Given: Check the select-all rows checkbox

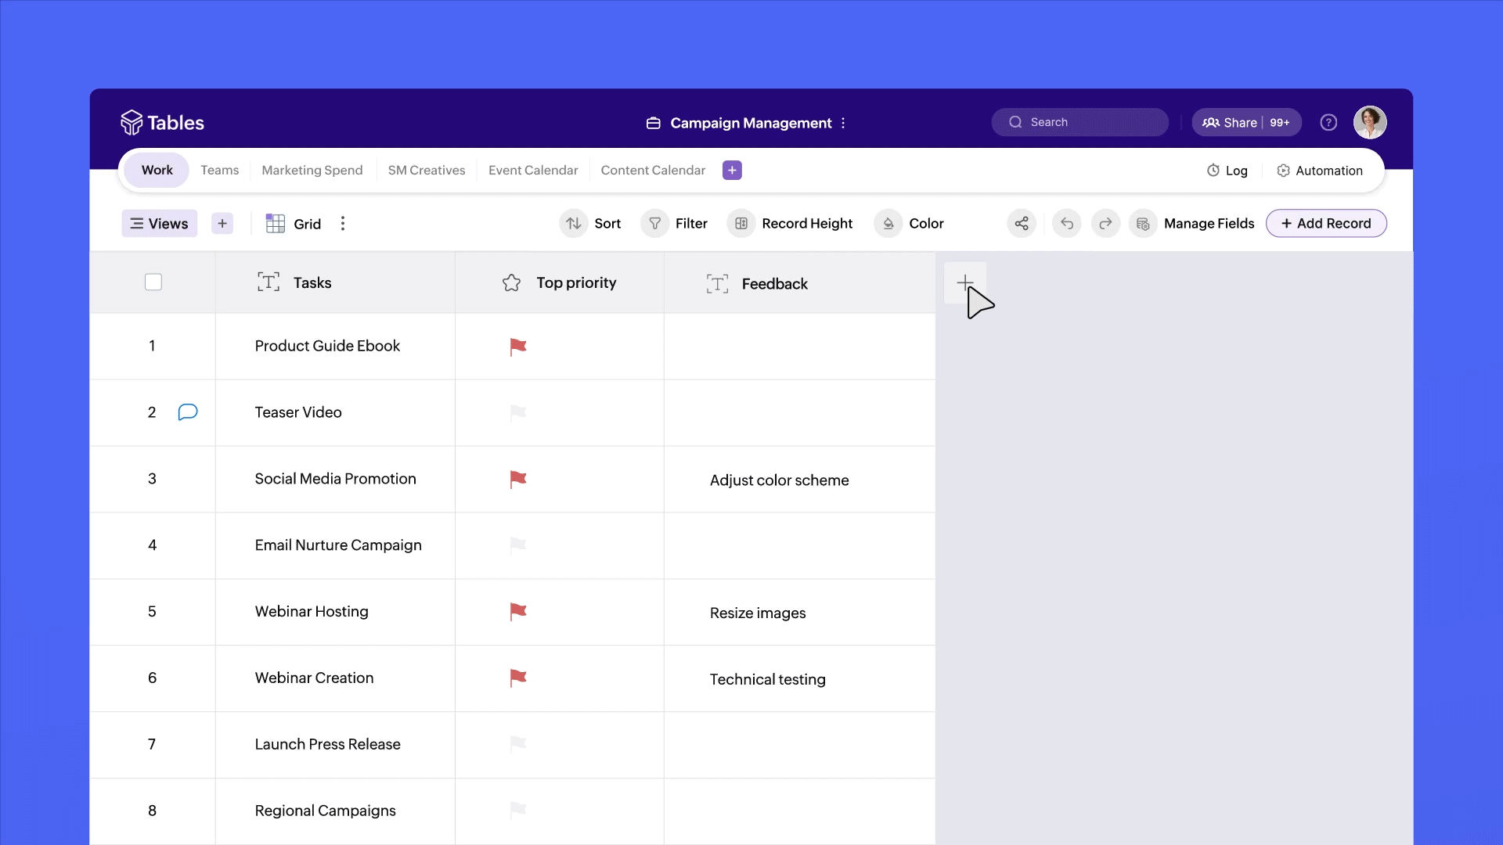Looking at the screenshot, I should pos(153,282).
